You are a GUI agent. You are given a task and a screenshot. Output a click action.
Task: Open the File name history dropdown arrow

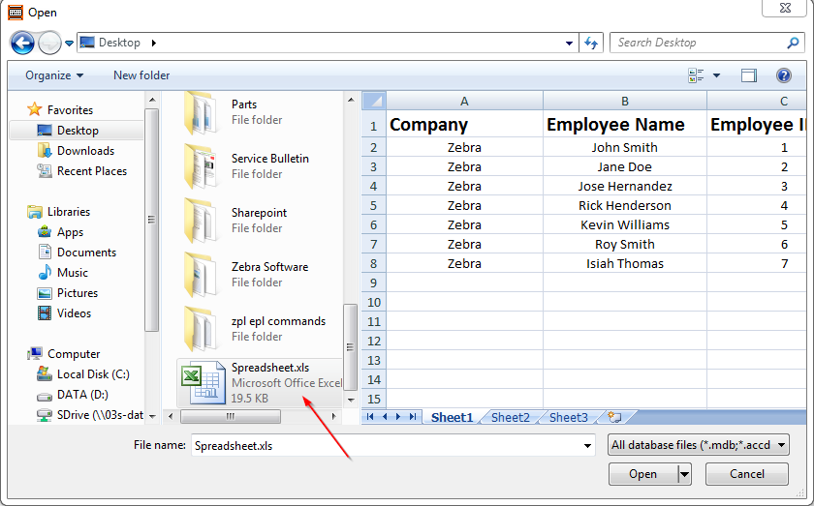point(587,446)
